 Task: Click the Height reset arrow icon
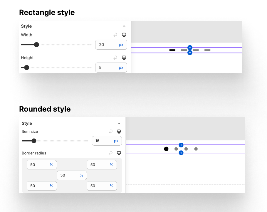tap(115, 58)
